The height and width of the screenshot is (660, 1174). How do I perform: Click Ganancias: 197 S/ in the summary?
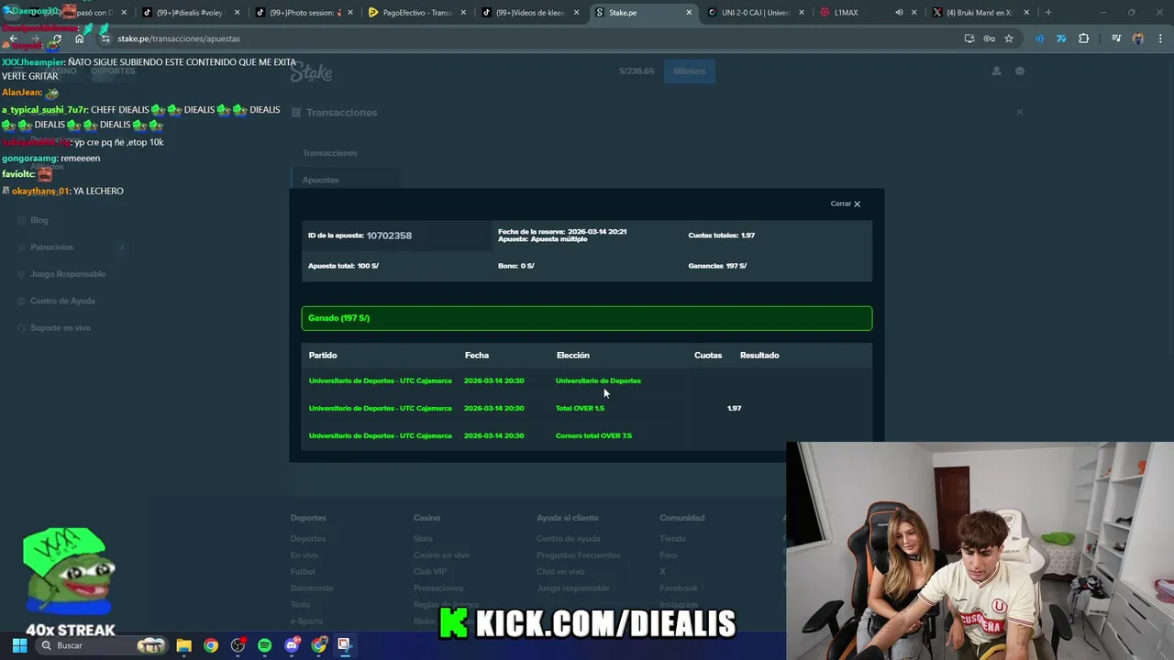click(717, 266)
